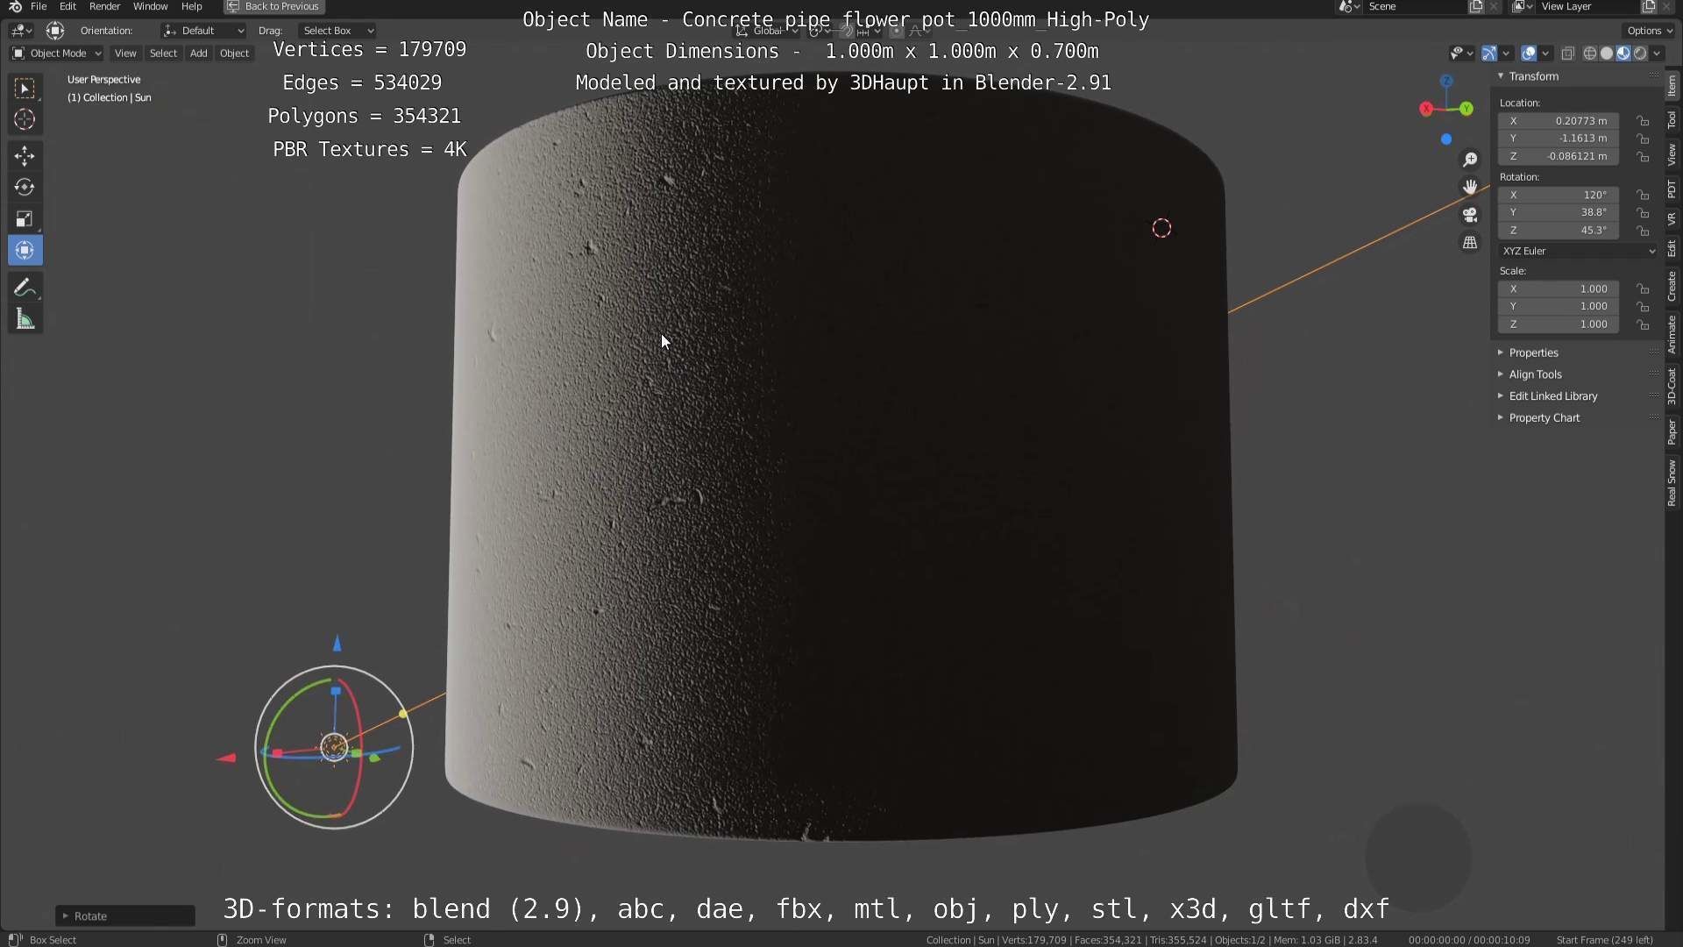Open the scene browse icon
The width and height of the screenshot is (1683, 947).
tap(1349, 6)
